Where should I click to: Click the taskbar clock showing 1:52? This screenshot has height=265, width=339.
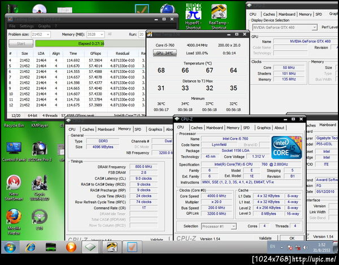pyautogui.click(x=321, y=247)
